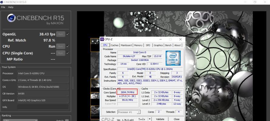Image resolution: width=270 pixels, height=121 pixels.
Task: Click the CPU-Z title bar icon
Action: pos(102,39)
